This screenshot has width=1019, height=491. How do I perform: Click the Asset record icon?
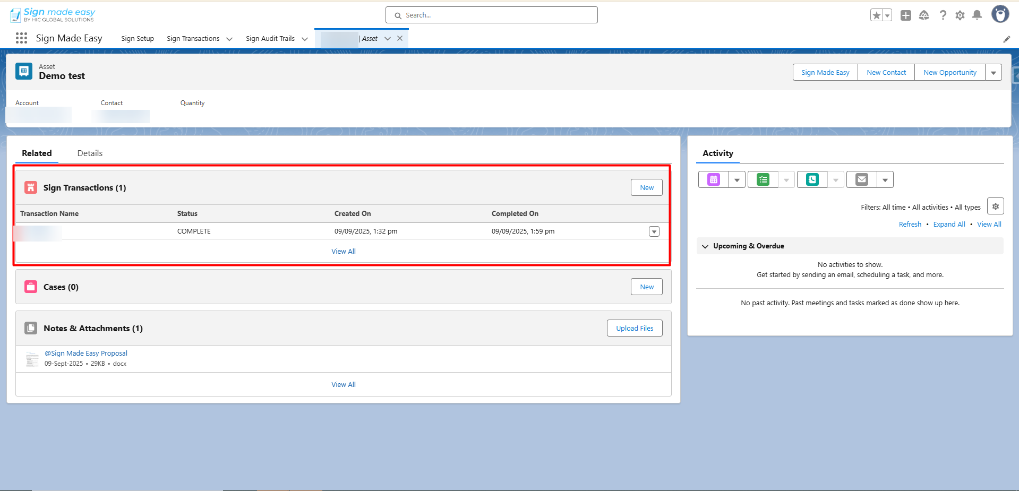[24, 71]
